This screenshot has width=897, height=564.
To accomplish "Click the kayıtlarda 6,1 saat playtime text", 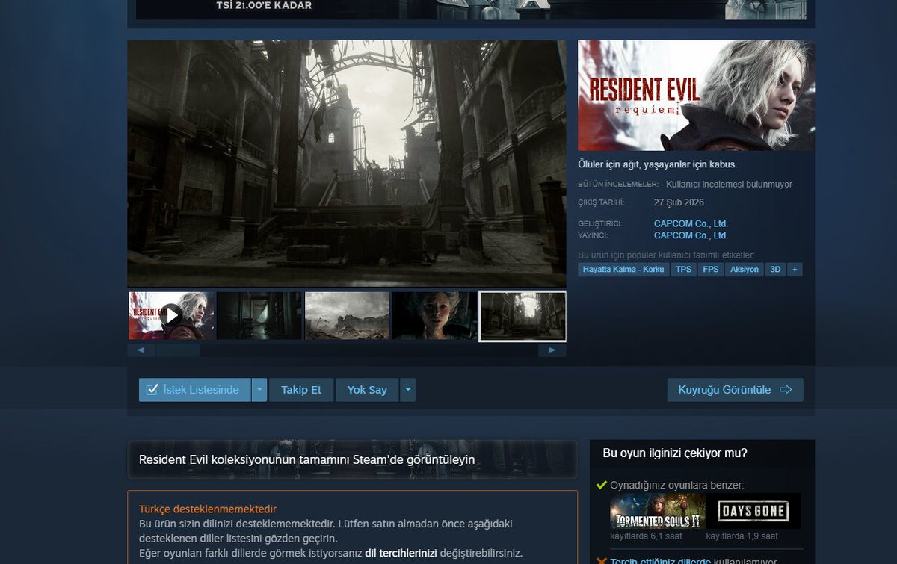I will point(647,536).
